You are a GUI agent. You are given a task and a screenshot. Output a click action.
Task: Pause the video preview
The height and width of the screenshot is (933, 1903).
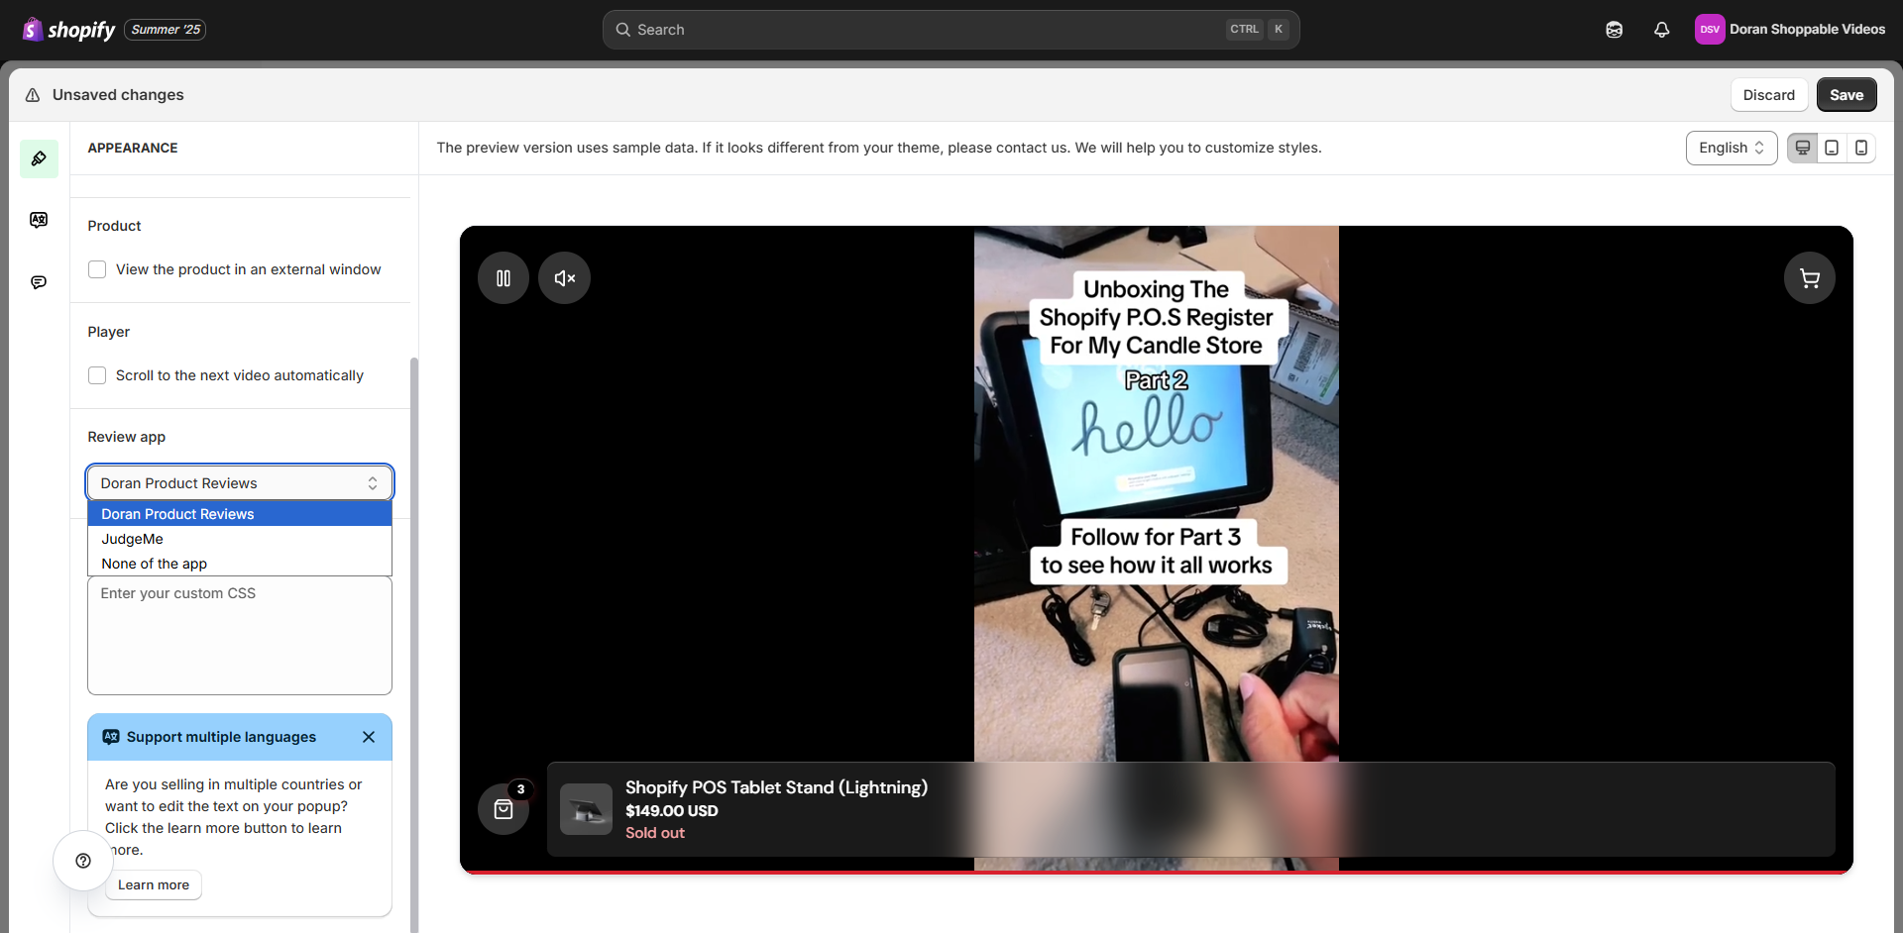(504, 278)
